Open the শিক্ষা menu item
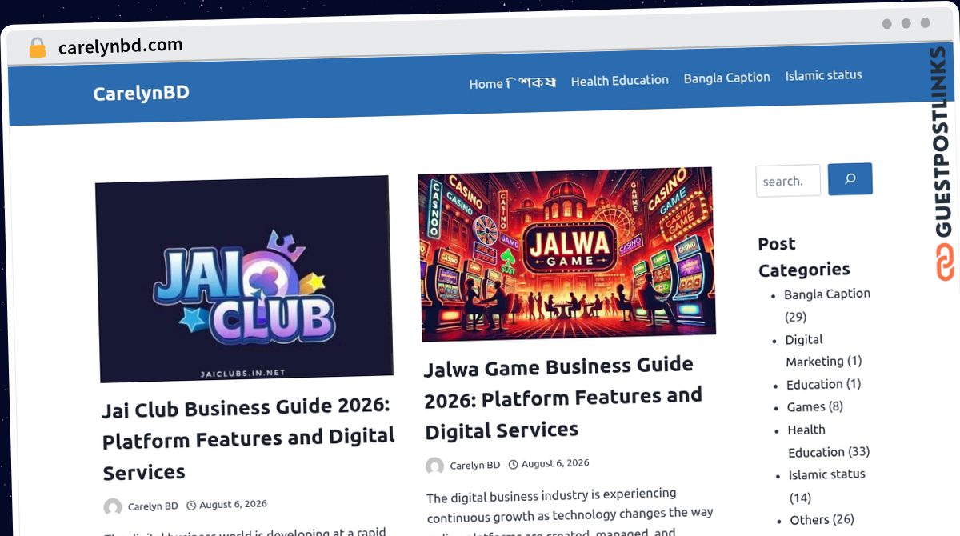This screenshot has height=536, width=960. point(533,82)
